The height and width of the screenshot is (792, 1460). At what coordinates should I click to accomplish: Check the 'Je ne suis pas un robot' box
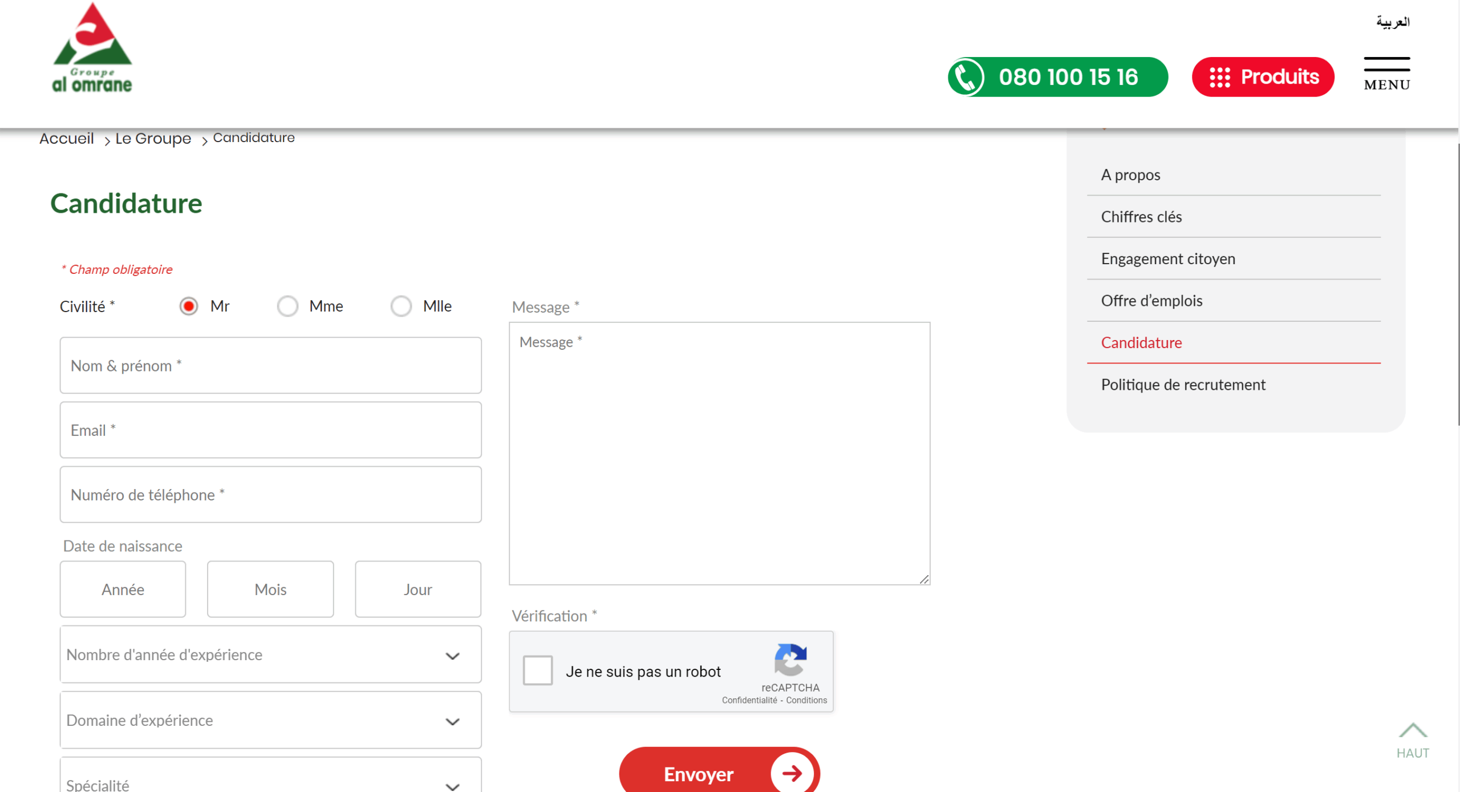(x=537, y=670)
